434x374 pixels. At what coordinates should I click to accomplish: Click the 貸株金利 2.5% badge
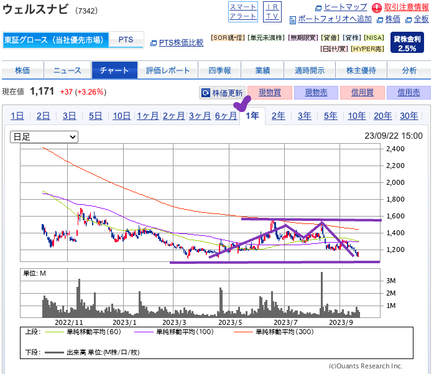pyautogui.click(x=407, y=42)
